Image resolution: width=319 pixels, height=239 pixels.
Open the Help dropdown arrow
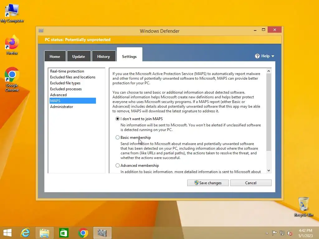tap(273, 56)
